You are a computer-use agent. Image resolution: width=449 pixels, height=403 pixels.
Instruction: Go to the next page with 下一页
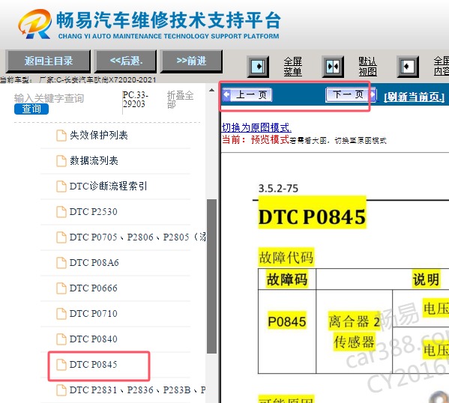coord(351,94)
